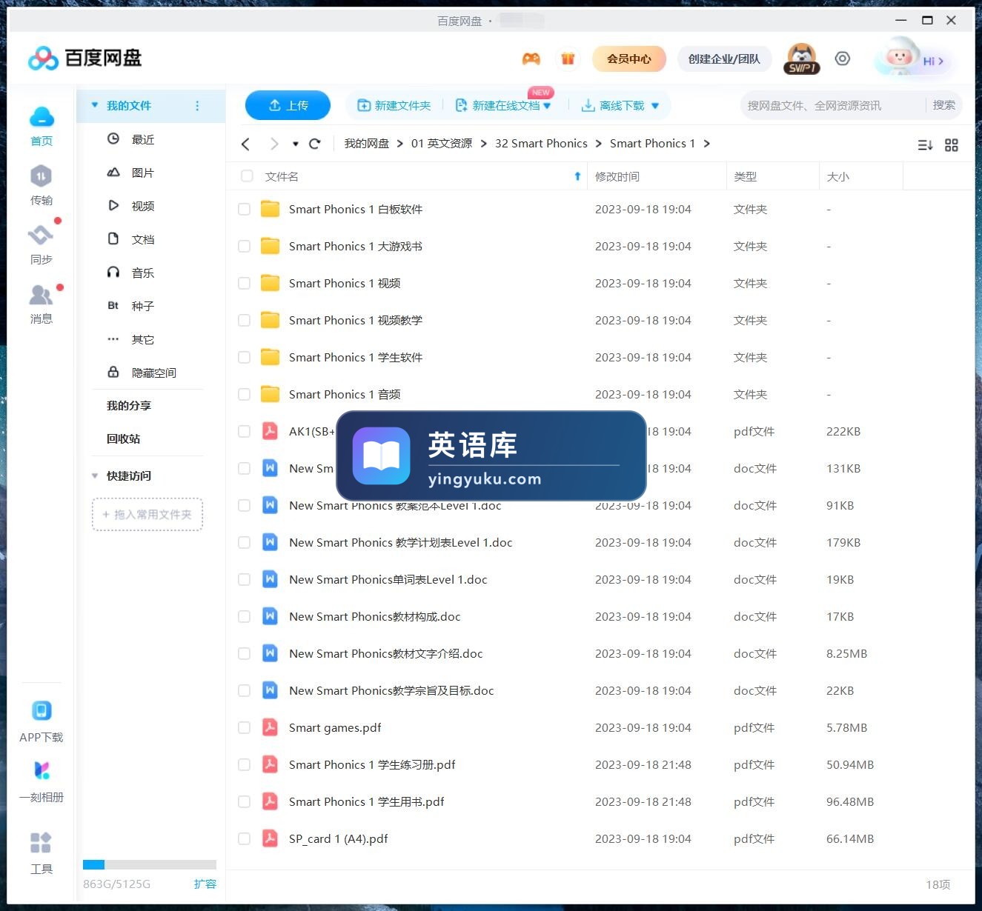Click the 创建企业/团队 button
The width and height of the screenshot is (982, 911).
(724, 59)
